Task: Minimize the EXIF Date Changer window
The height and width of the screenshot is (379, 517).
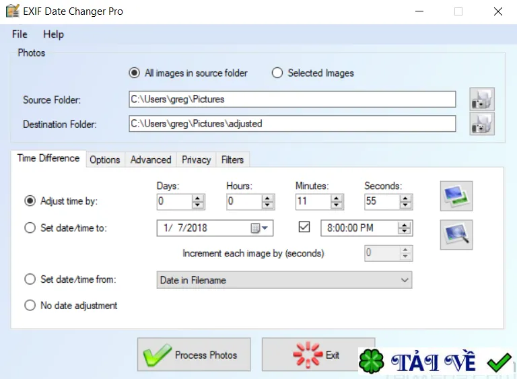Action: pos(419,11)
